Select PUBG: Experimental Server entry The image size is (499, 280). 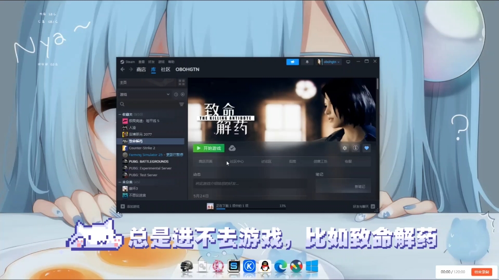(151, 168)
